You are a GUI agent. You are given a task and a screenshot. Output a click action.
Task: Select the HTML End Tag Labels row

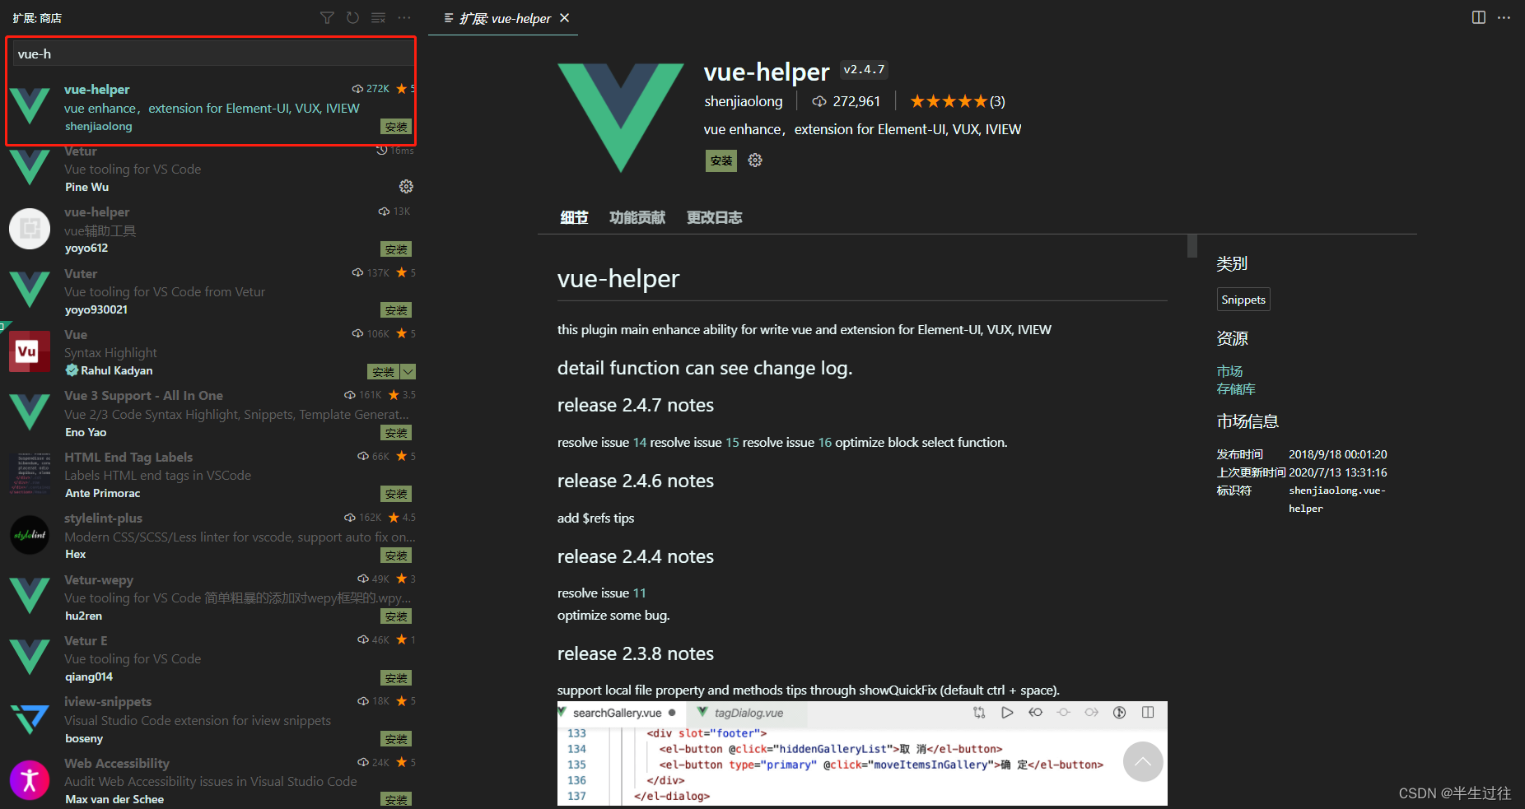point(211,476)
